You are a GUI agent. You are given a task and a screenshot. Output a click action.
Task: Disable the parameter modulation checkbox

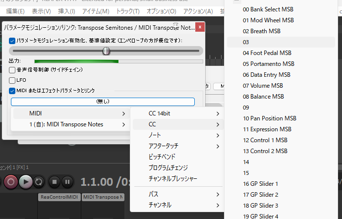coord(12,41)
